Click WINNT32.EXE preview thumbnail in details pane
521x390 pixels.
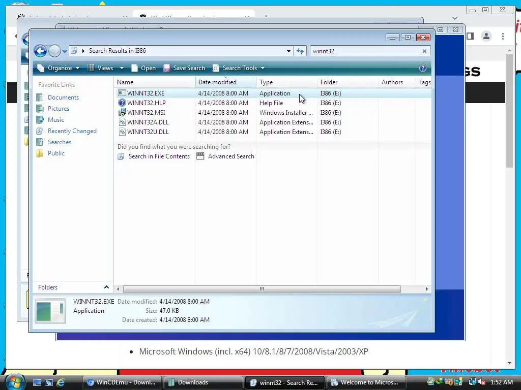tap(50, 311)
